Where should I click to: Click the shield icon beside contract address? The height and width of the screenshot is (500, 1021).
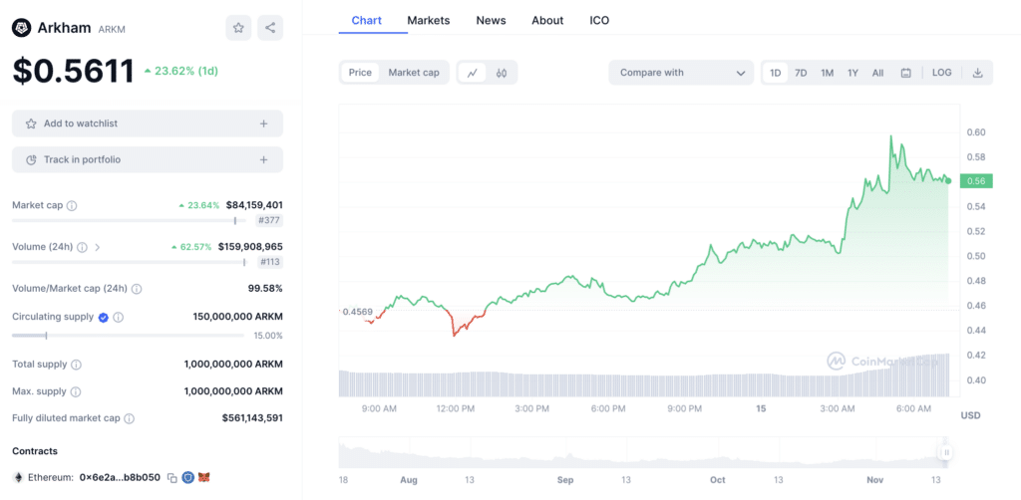pos(188,477)
